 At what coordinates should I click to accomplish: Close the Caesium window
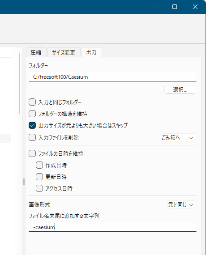[x=195, y=7]
